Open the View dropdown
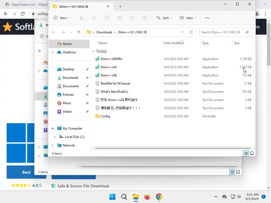The image size is (271, 203). tap(188, 18)
